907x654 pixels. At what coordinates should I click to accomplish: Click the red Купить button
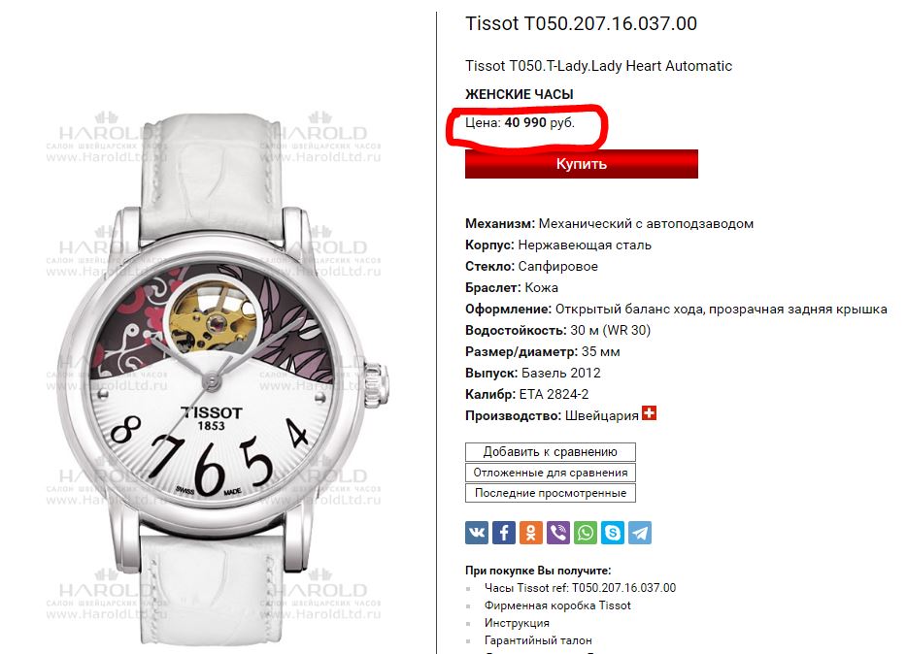(x=582, y=164)
